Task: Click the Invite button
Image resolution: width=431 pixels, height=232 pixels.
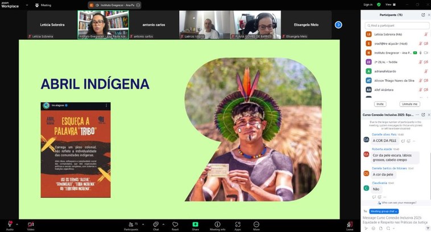Action: 380,104
